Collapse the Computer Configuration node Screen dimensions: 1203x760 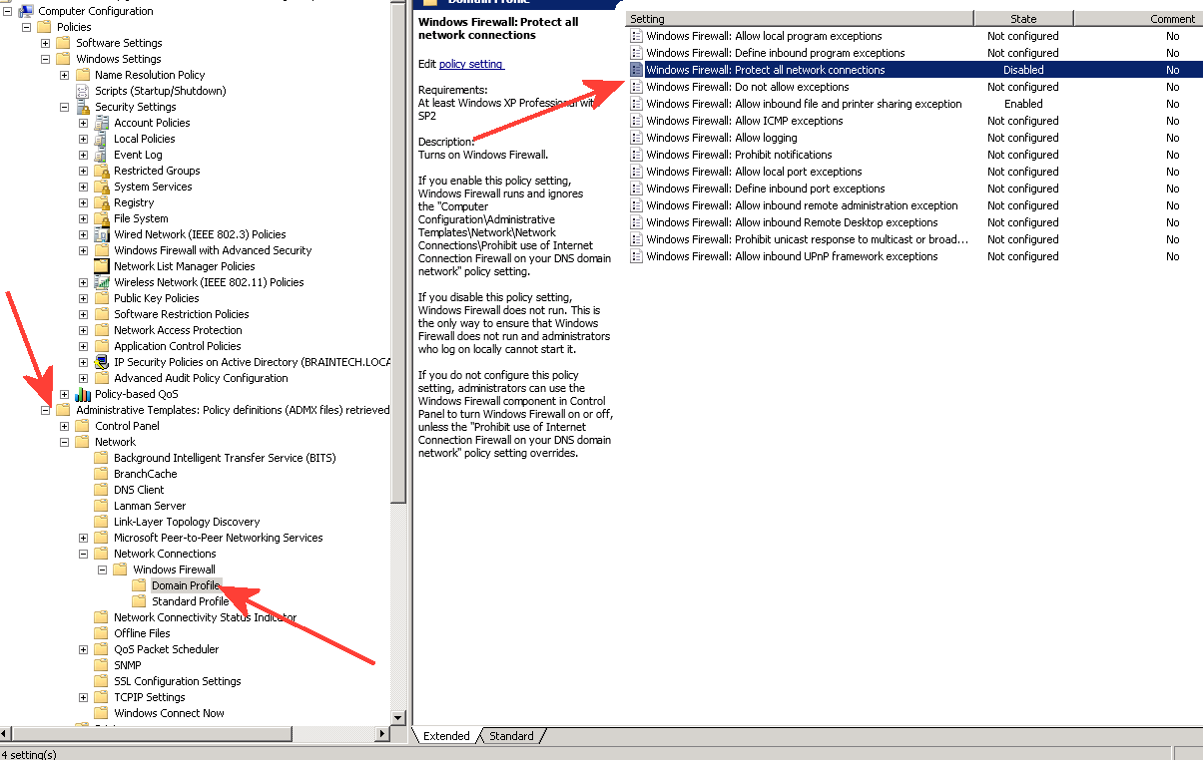(x=8, y=11)
